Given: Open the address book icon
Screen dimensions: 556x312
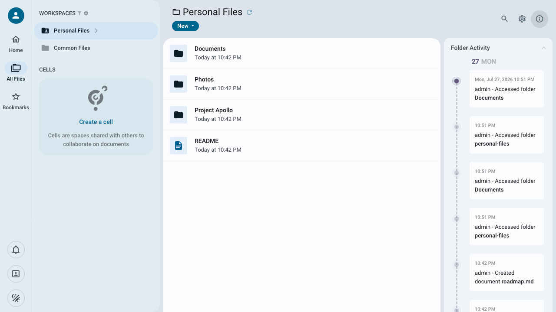Looking at the screenshot, I should [16, 274].
